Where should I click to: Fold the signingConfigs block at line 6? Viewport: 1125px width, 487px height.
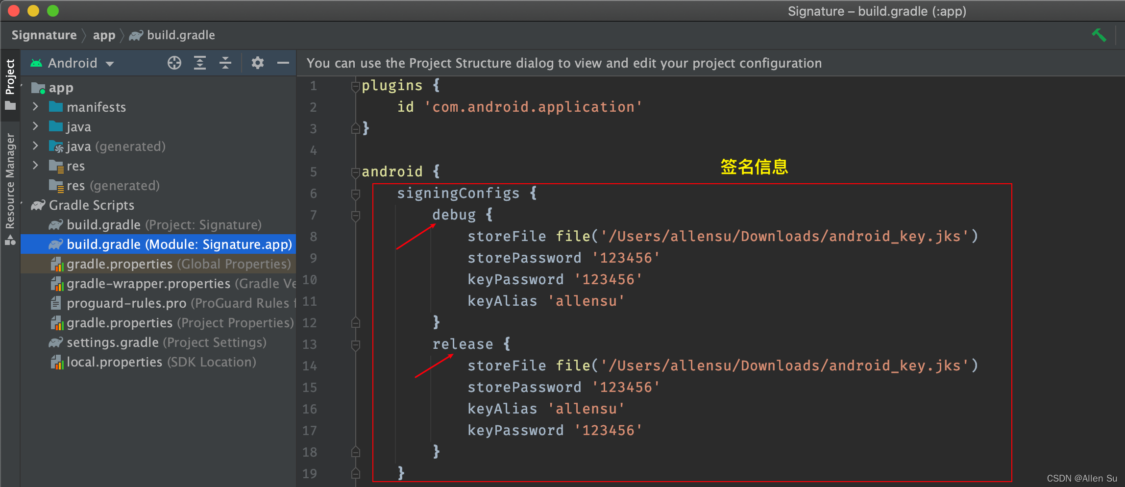356,194
